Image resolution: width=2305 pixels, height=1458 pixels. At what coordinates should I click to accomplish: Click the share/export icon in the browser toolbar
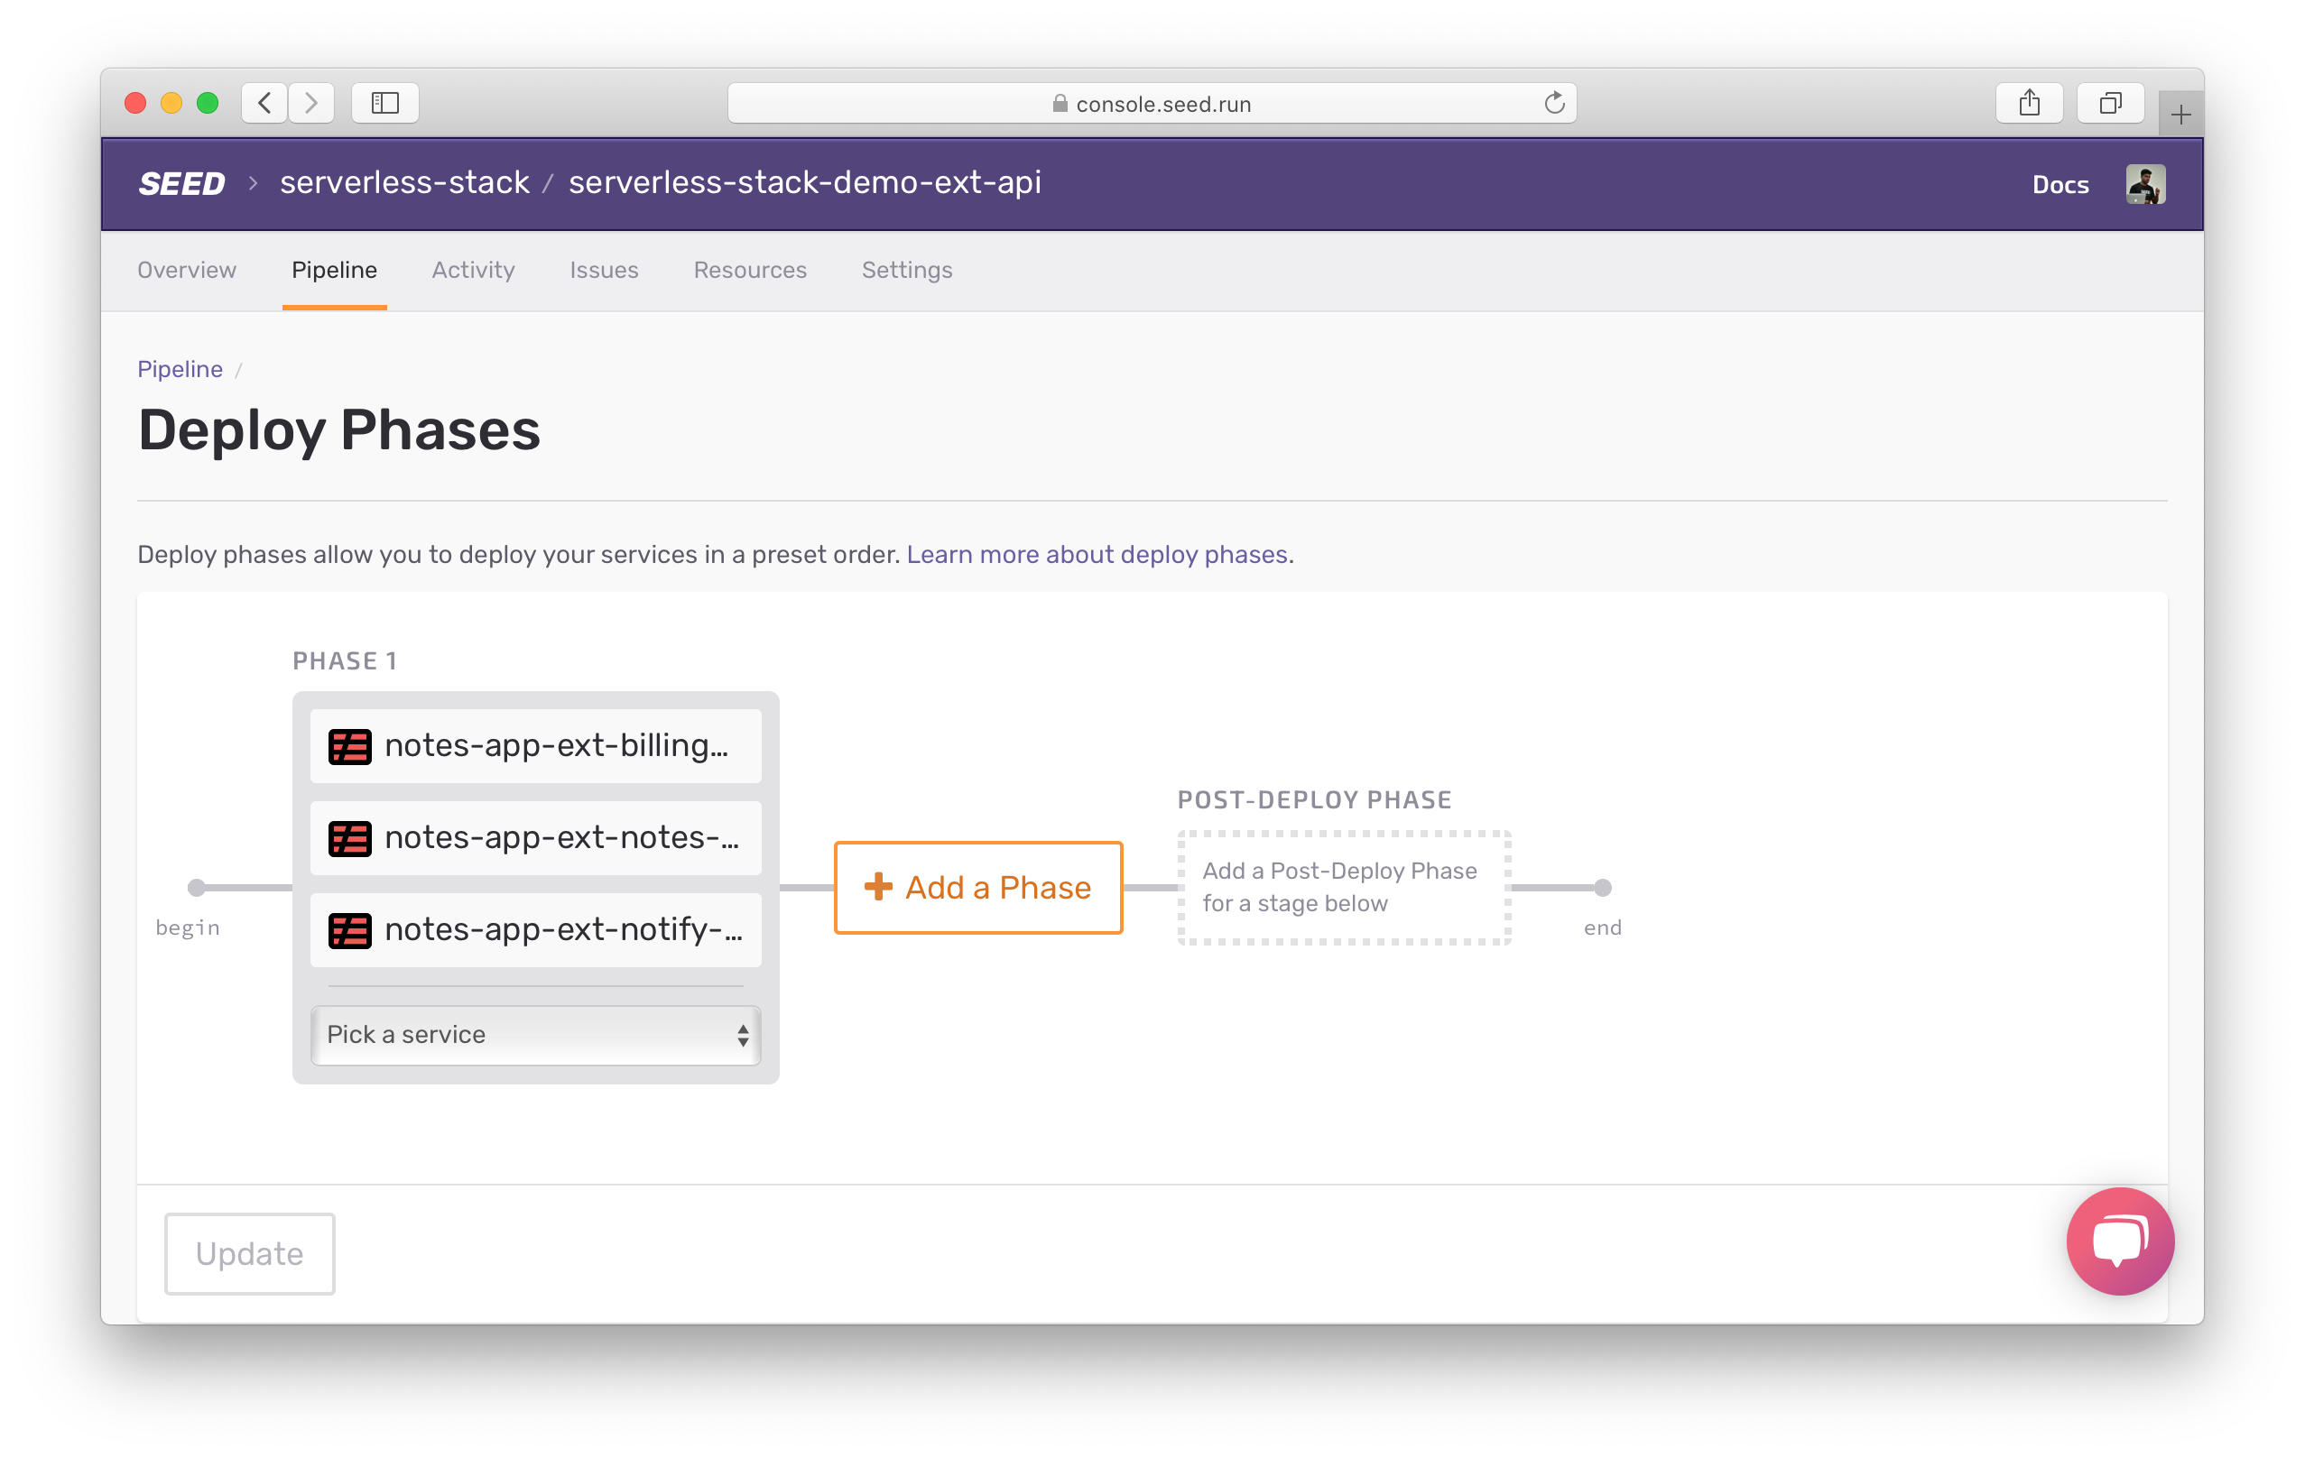[2028, 106]
